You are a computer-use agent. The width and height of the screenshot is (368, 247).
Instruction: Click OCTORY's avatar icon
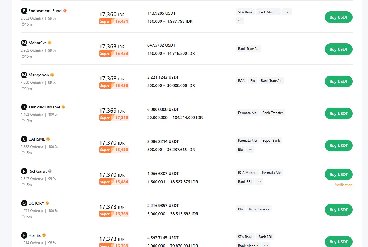(x=24, y=203)
